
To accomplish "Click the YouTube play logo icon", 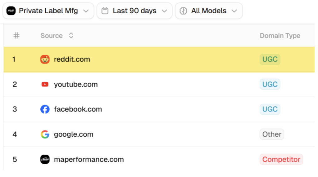I will pos(45,84).
